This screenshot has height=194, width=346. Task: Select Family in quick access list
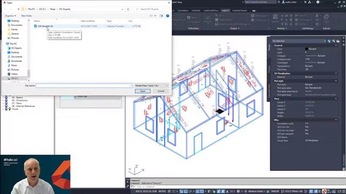pos(14,30)
